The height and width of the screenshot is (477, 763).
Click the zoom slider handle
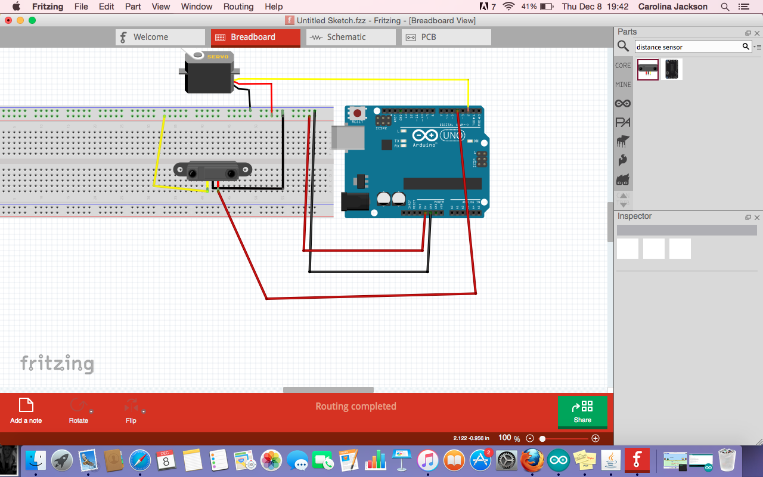[x=542, y=438]
